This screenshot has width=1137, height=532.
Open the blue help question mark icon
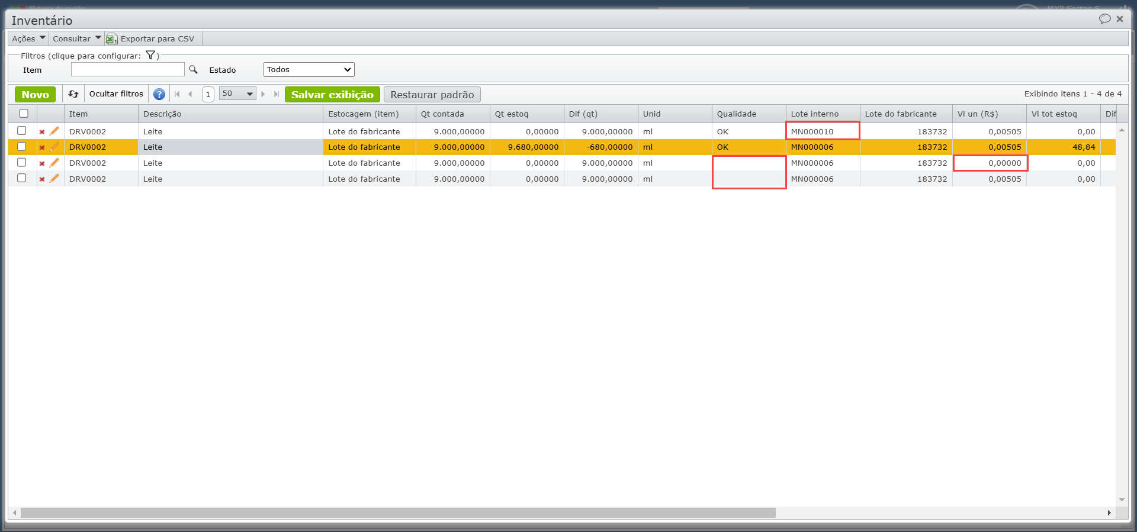pyautogui.click(x=159, y=94)
